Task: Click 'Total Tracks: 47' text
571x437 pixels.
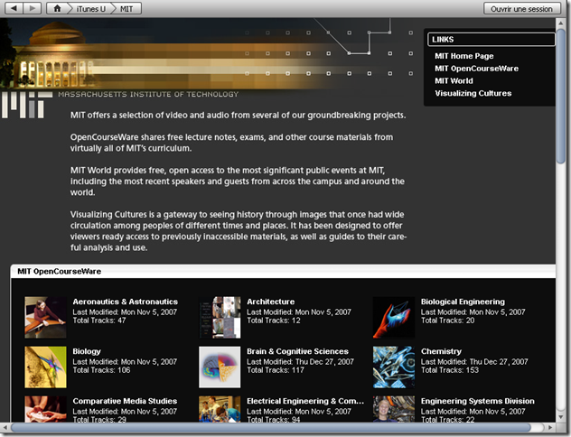Action: click(x=99, y=321)
